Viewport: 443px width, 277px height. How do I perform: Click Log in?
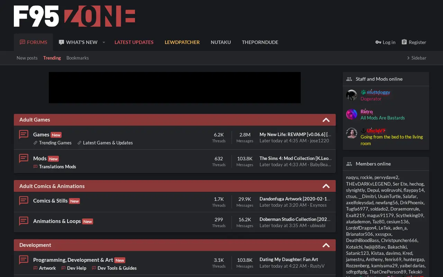tap(385, 42)
